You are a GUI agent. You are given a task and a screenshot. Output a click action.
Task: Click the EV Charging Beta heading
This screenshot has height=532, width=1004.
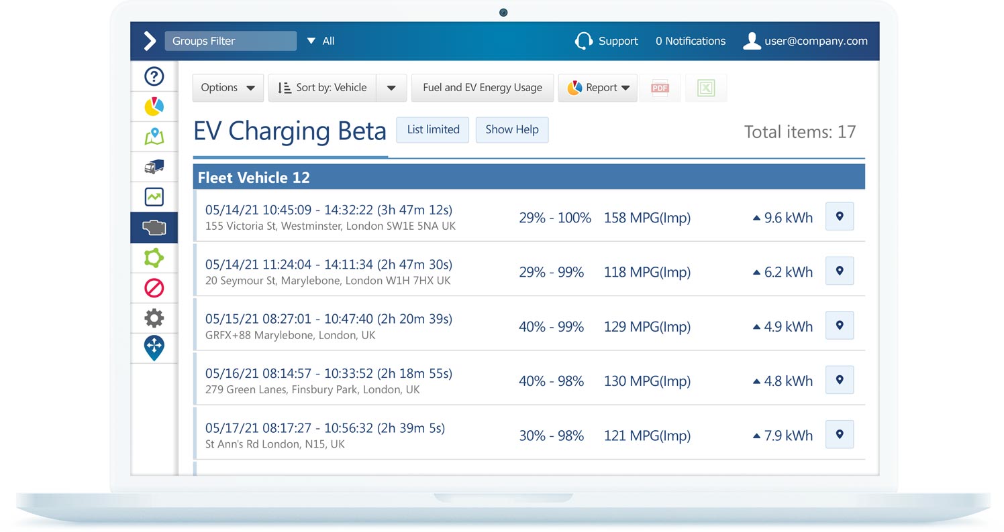290,131
